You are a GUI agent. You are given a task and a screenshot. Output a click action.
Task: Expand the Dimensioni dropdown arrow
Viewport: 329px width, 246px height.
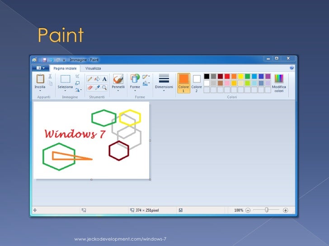164,91
